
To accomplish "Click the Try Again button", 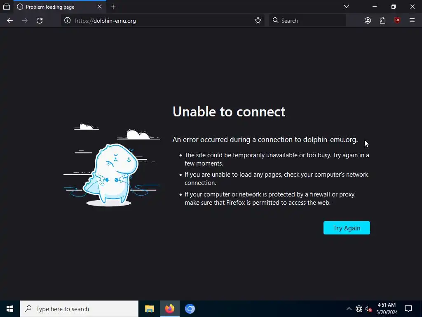I will point(347,228).
